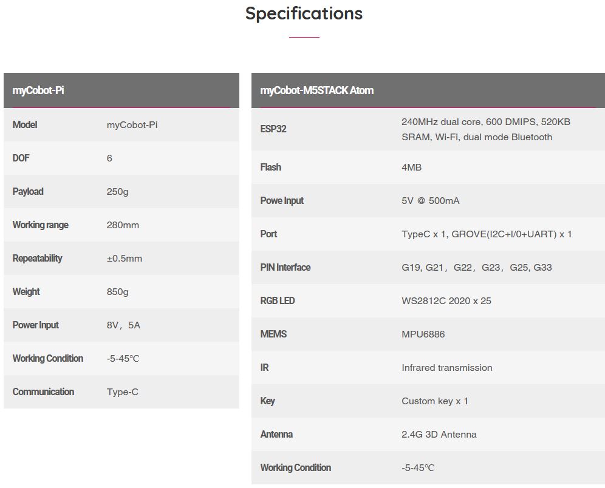Image resolution: width=605 pixels, height=488 pixels.
Task: Click the ±0.5mm repeatability value
Action: click(x=124, y=259)
